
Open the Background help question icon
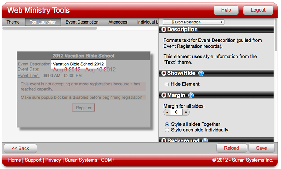pyautogui.click(x=205, y=141)
